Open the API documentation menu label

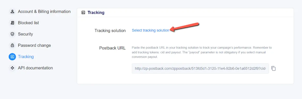click(x=35, y=68)
